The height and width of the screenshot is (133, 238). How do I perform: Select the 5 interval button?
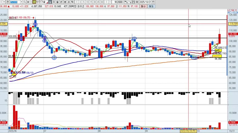84,2
